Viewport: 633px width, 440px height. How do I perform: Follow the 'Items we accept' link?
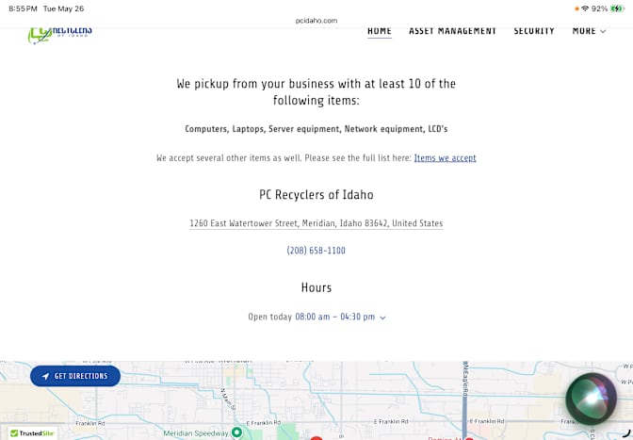tap(445, 158)
